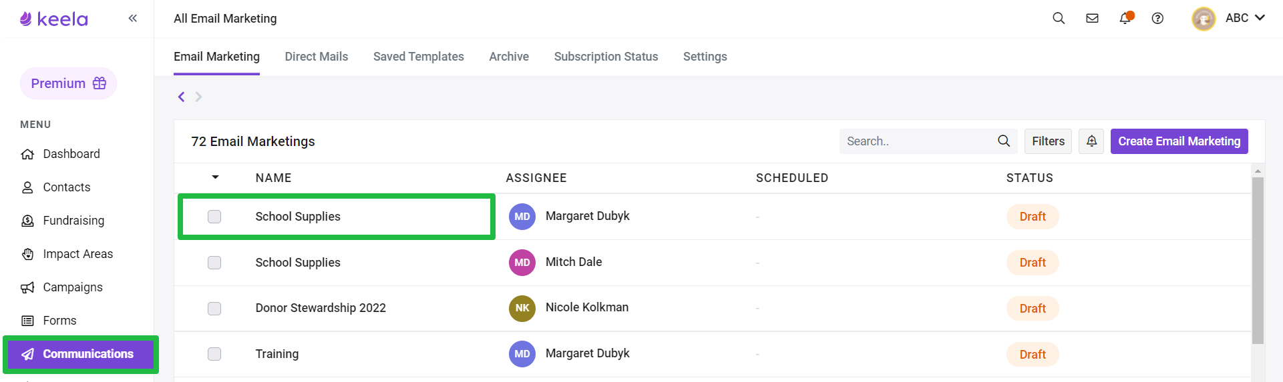Click the Contacts person icon
This screenshot has width=1283, height=382.
(x=27, y=187)
